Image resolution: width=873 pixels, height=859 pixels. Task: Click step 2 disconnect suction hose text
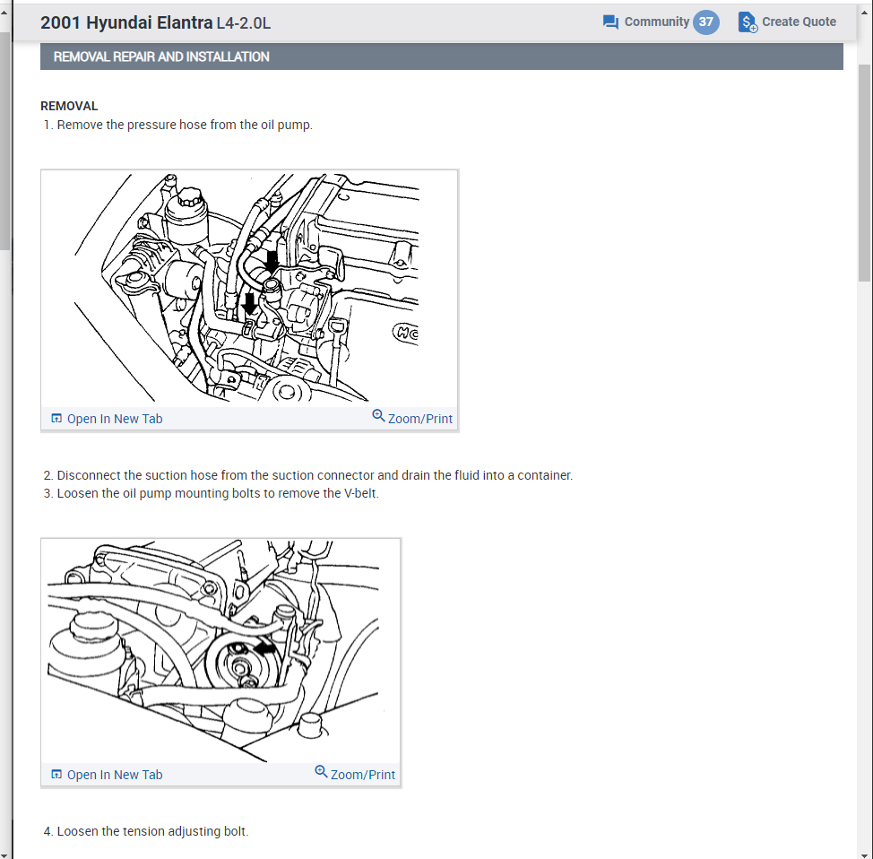point(308,475)
